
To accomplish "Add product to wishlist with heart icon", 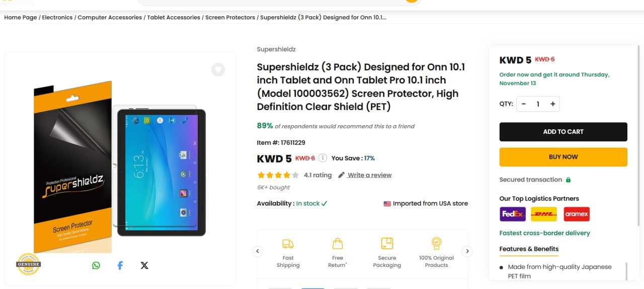I will [x=218, y=69].
